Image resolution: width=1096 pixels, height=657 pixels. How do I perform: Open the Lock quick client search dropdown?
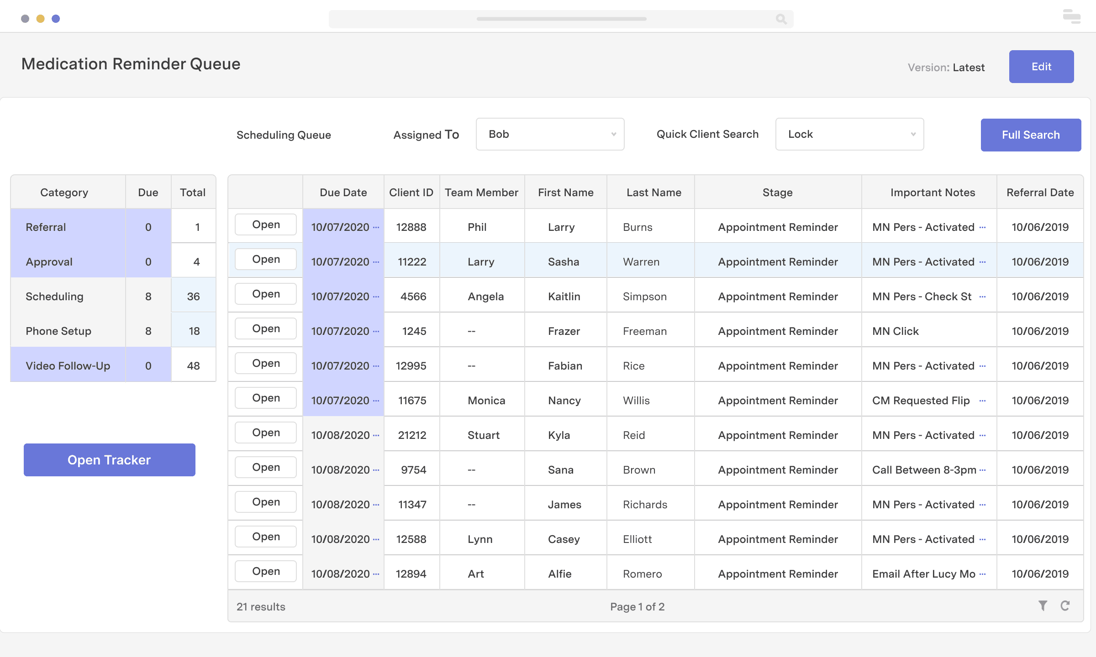point(849,134)
